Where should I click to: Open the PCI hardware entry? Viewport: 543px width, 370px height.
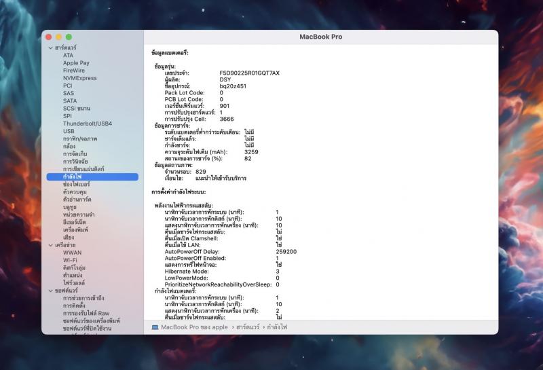coord(67,86)
